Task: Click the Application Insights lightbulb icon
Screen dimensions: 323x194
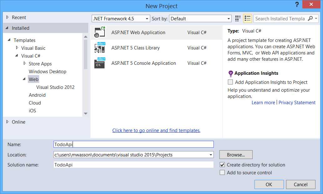Action: 231,74
